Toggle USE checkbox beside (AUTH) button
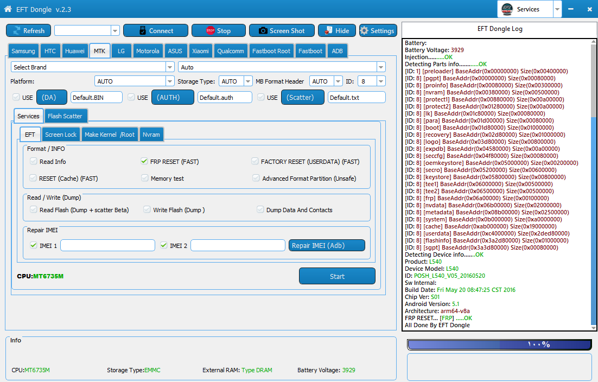Image resolution: width=598 pixels, height=382 pixels. 131,97
